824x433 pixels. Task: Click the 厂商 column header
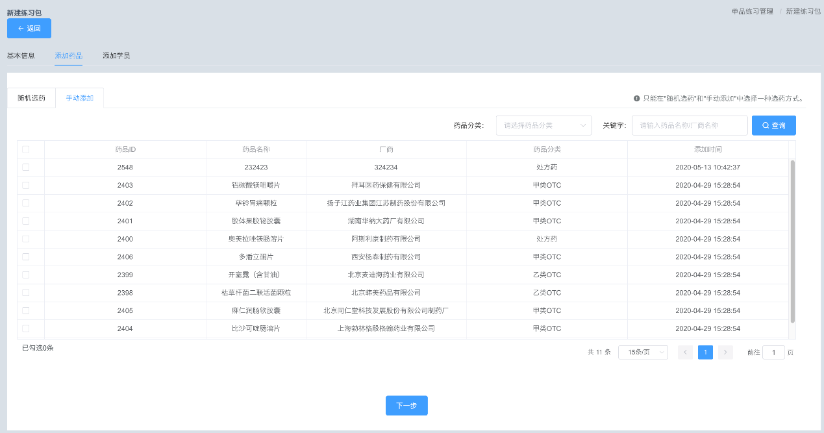[386, 149]
